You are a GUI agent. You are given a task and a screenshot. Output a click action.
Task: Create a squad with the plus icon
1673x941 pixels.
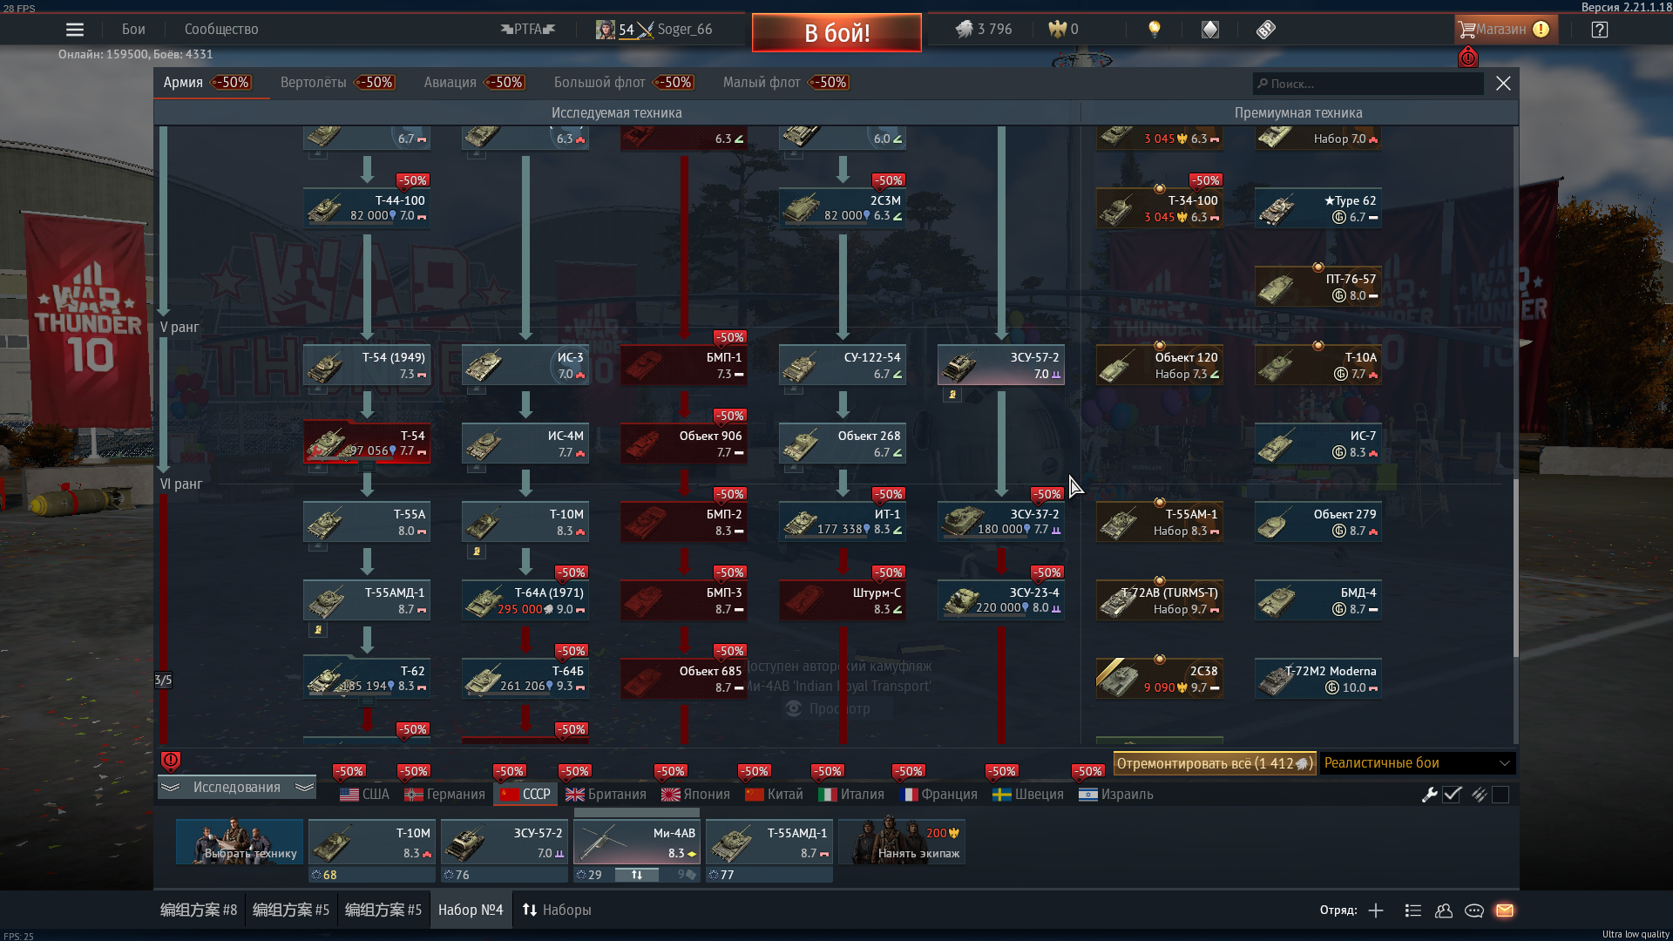point(1376,911)
